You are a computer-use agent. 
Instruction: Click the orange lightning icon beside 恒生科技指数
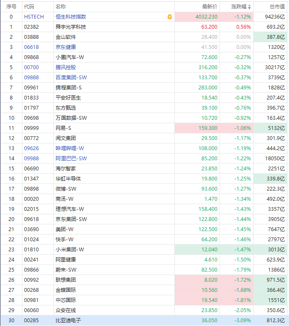[169, 17]
